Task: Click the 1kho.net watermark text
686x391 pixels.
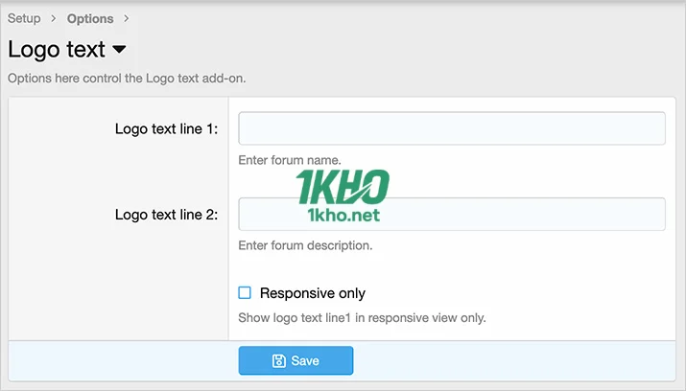Action: [x=343, y=216]
